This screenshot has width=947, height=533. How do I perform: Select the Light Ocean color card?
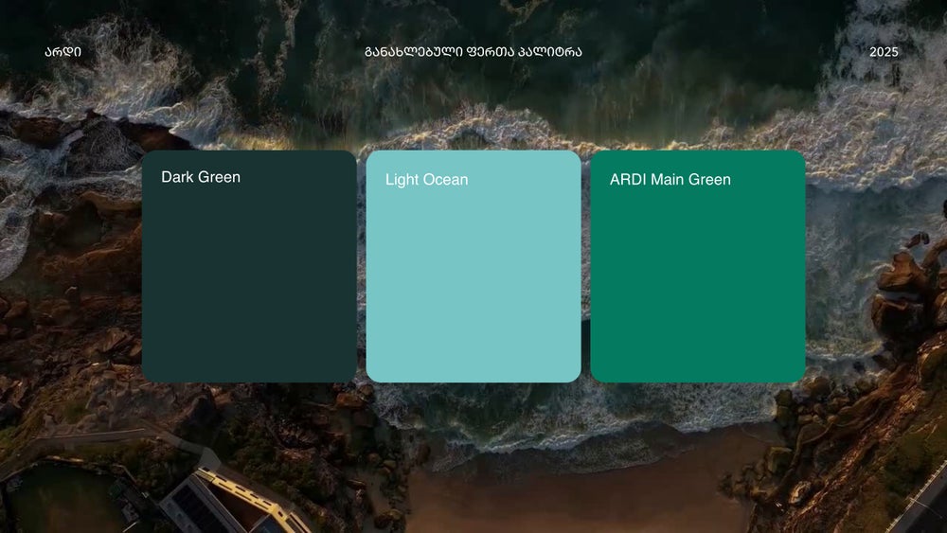(473, 266)
